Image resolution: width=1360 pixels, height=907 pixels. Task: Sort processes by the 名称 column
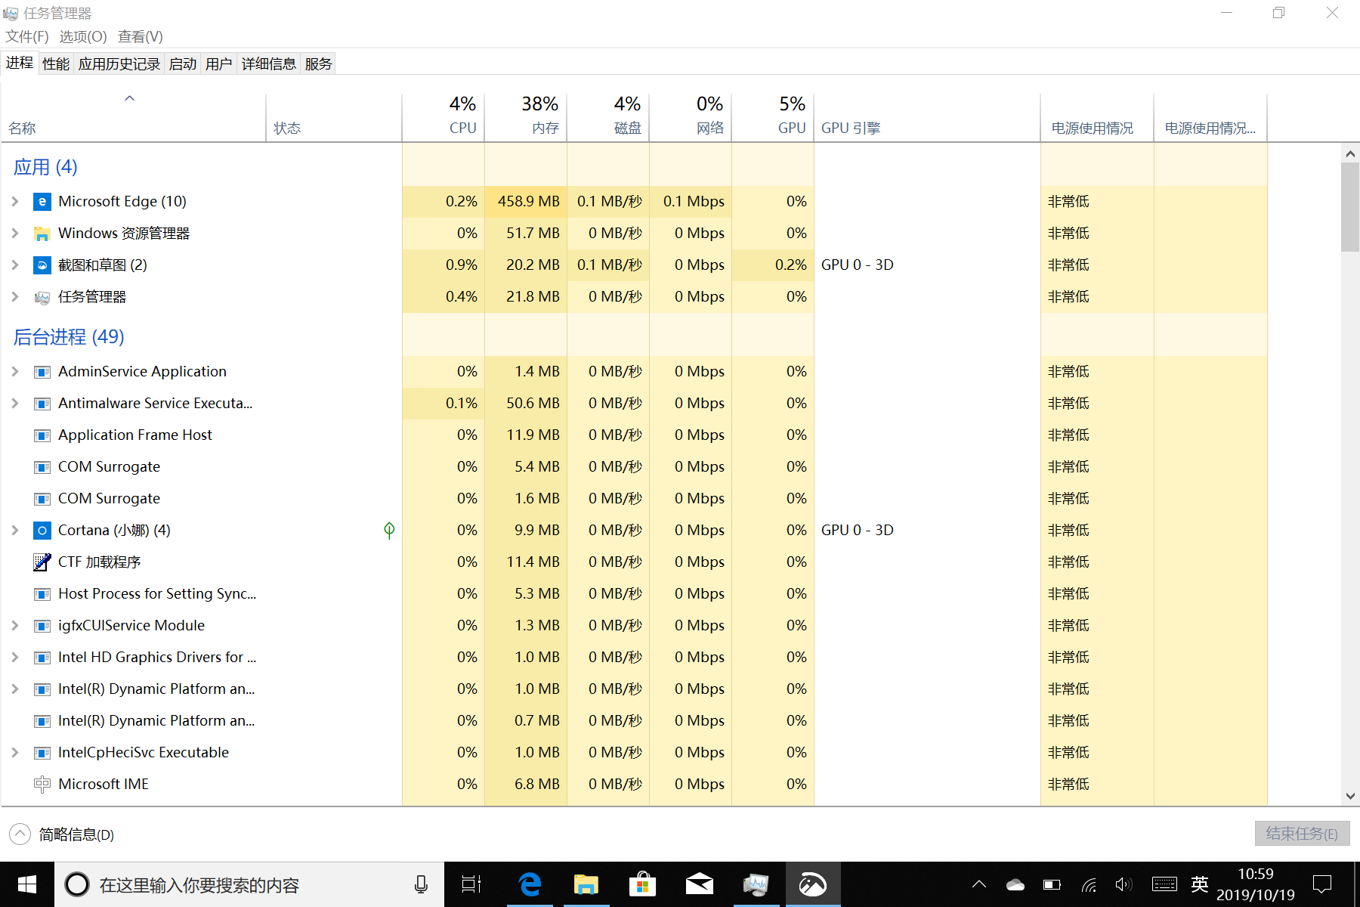(134, 117)
